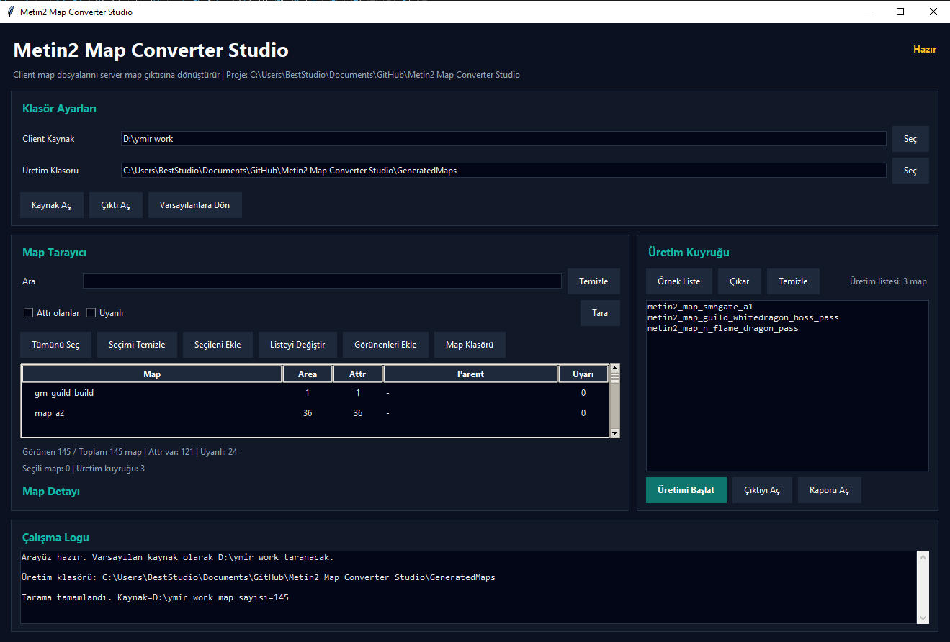Click the map table scrollbar thumb

(615, 378)
